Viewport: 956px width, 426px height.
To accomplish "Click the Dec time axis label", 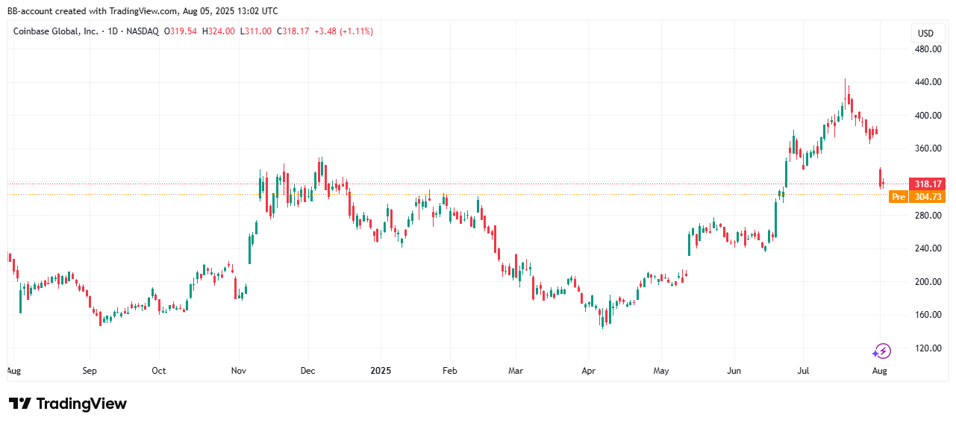I will (x=307, y=370).
